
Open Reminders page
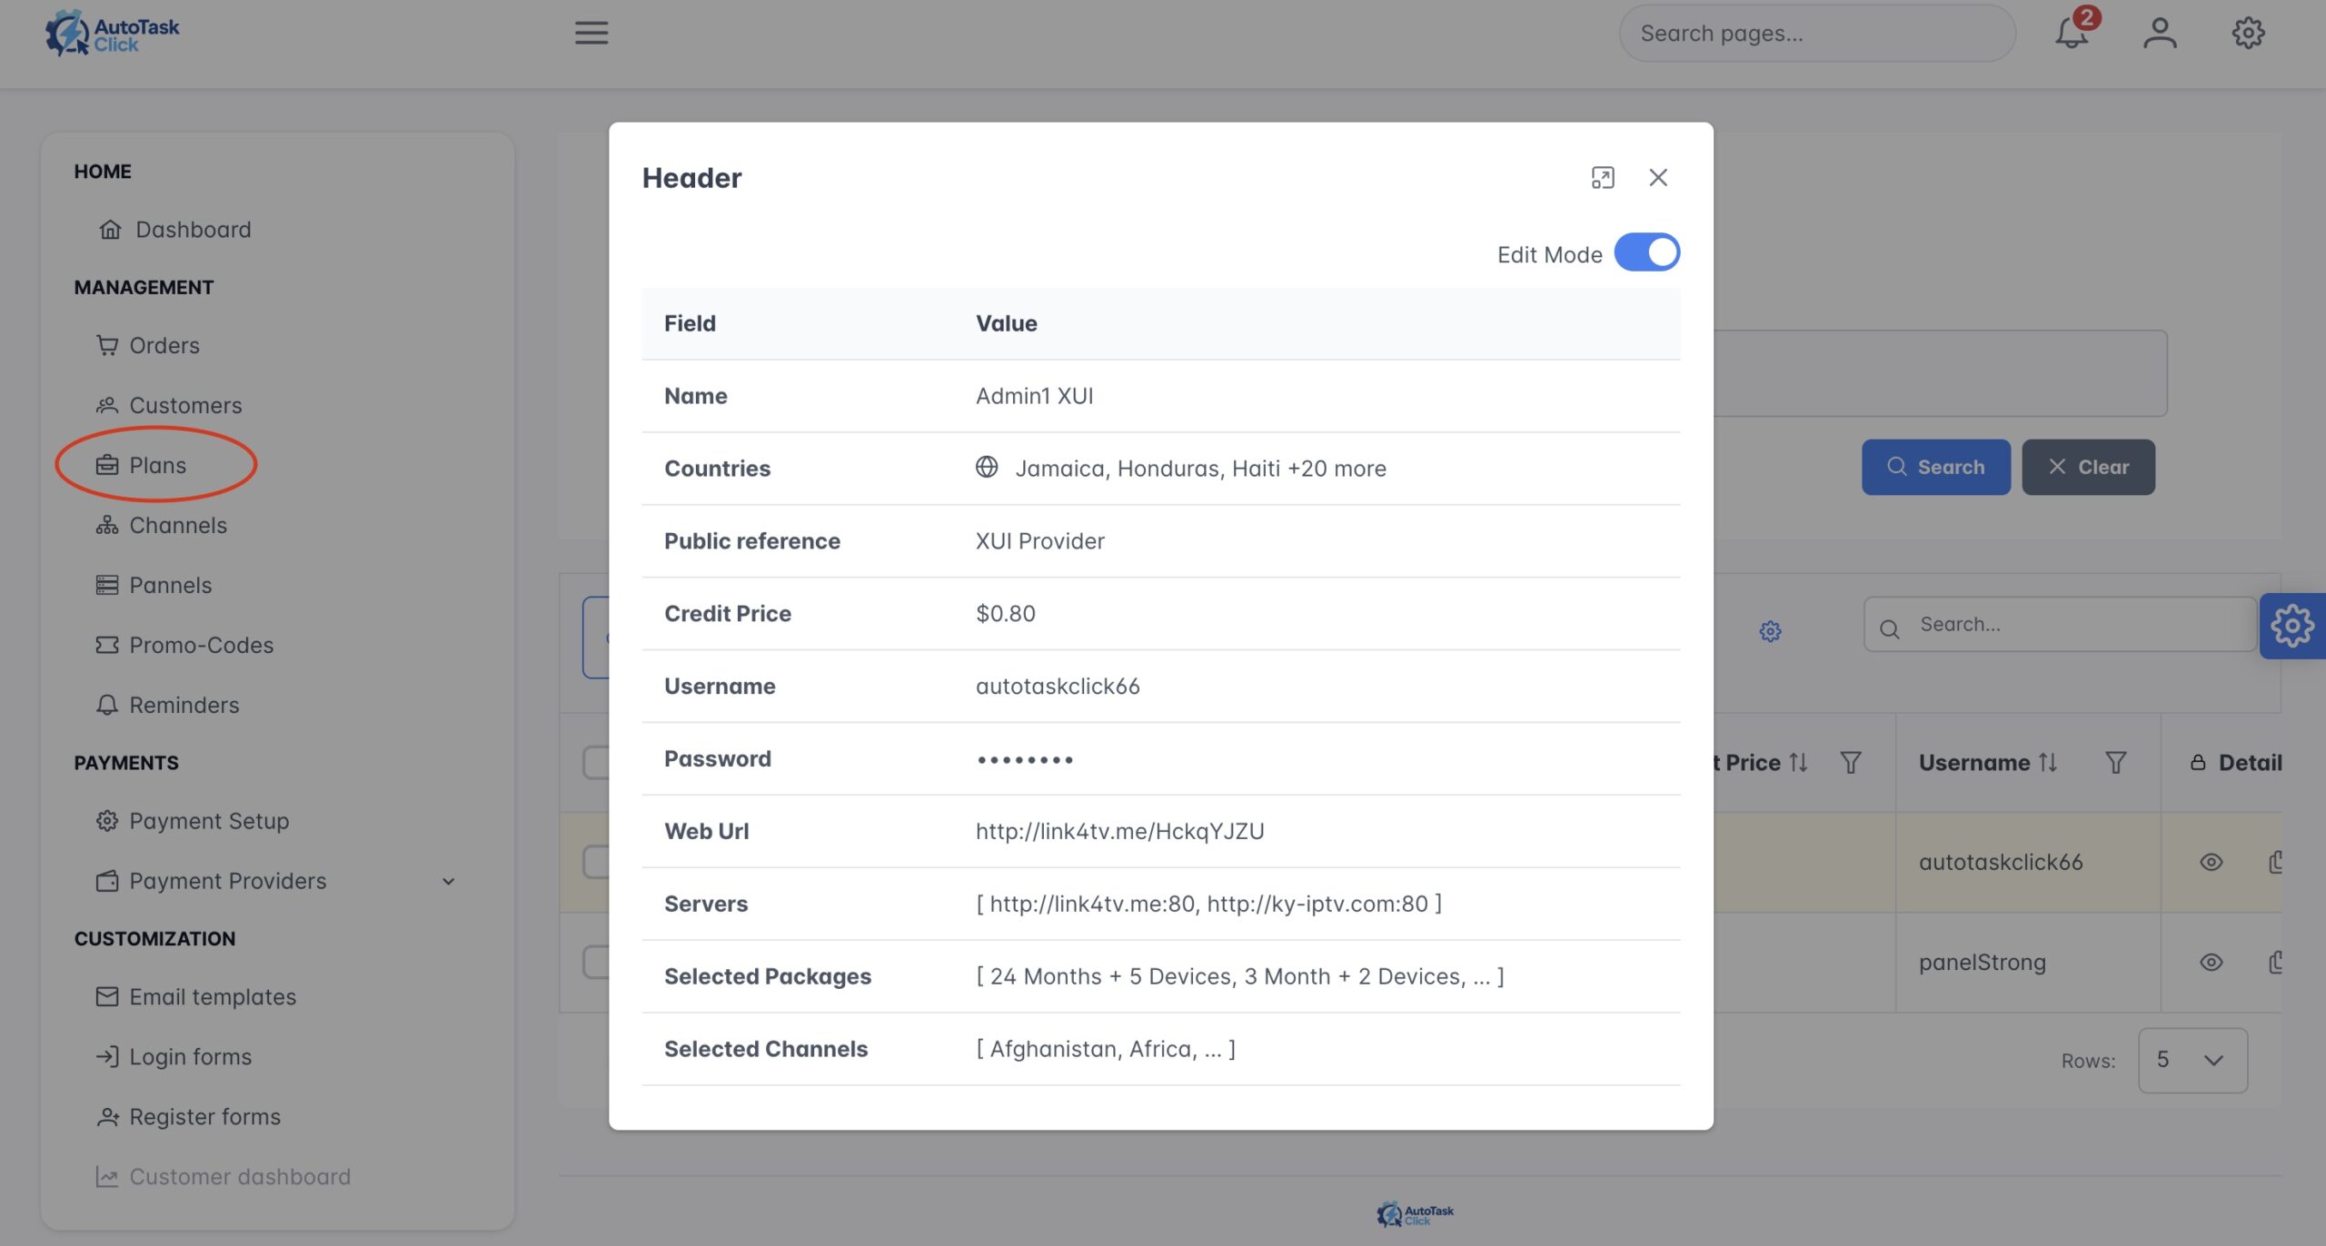(x=167, y=706)
